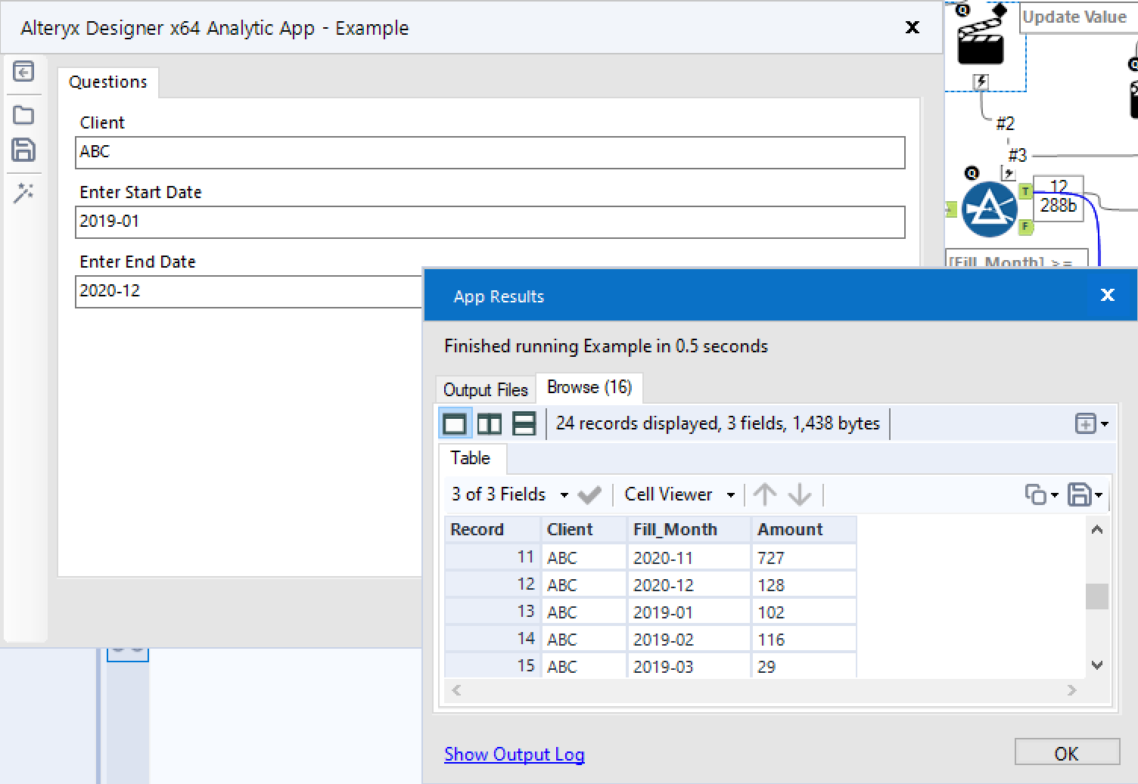The width and height of the screenshot is (1138, 784).
Task: Open the Interface Designer wand icon
Action: 23,193
